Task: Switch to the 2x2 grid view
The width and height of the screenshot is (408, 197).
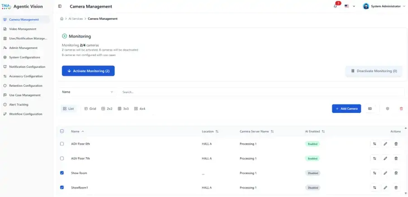Action: [107, 109]
